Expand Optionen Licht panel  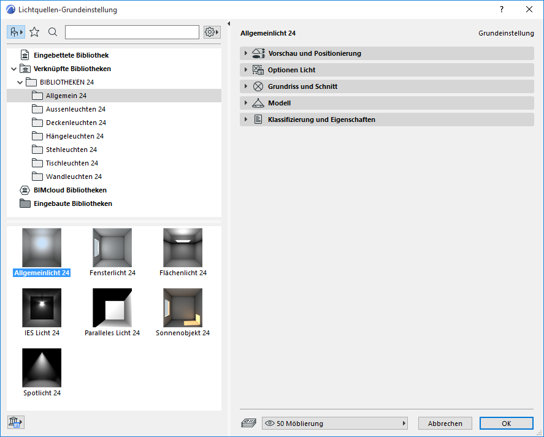(x=387, y=70)
